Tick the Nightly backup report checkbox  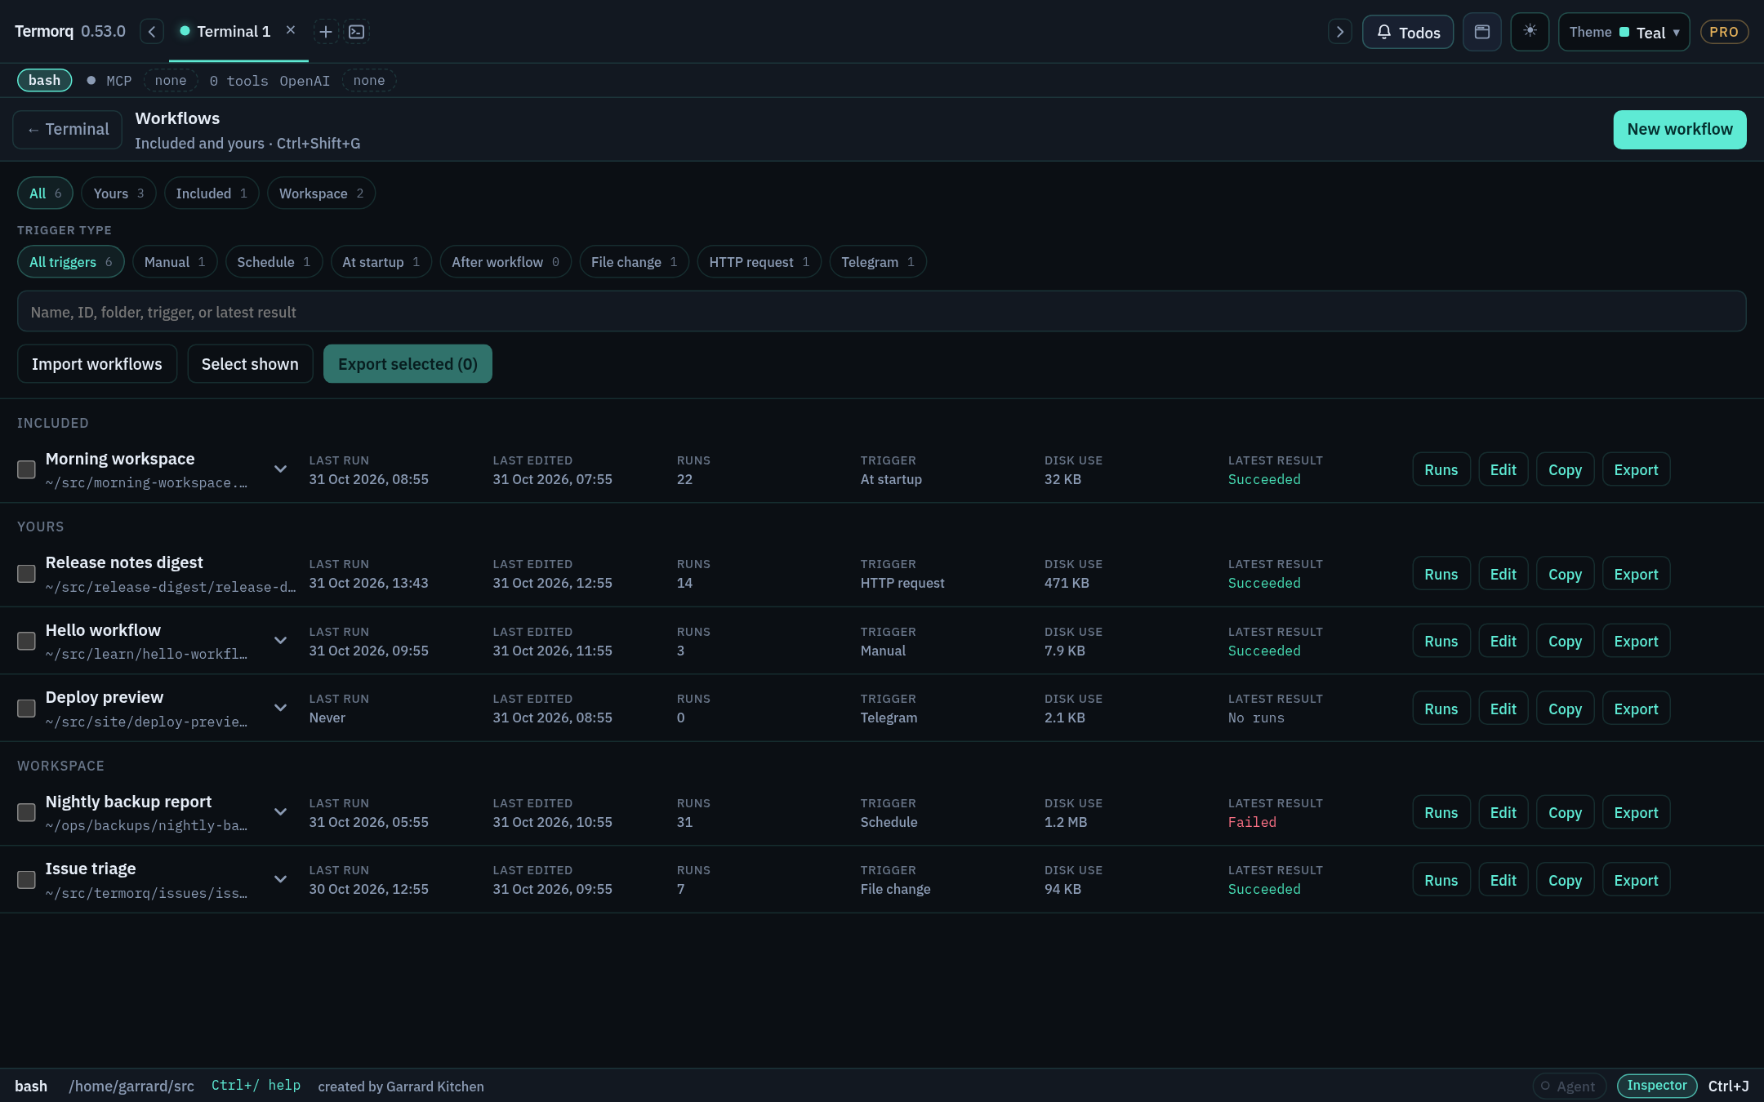point(26,812)
